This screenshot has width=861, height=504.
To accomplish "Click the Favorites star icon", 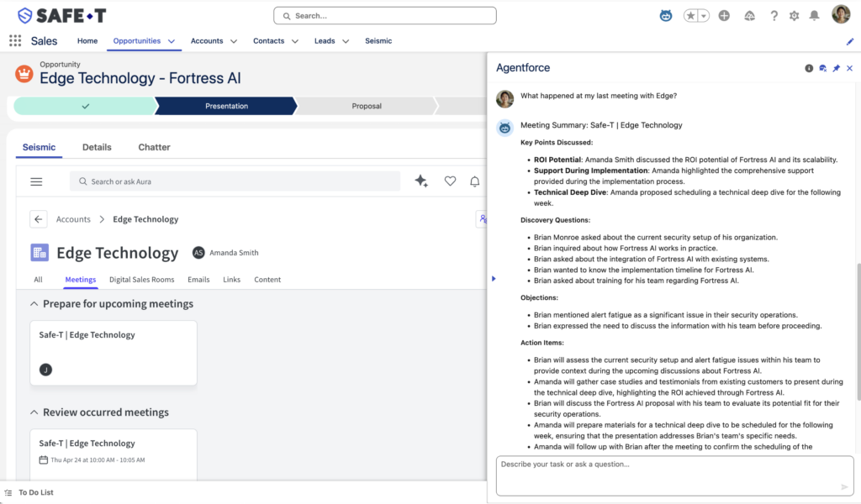I will (690, 16).
